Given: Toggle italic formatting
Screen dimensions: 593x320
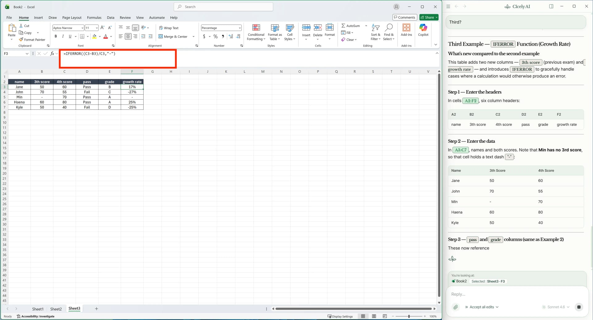Looking at the screenshot, I should tap(63, 36).
